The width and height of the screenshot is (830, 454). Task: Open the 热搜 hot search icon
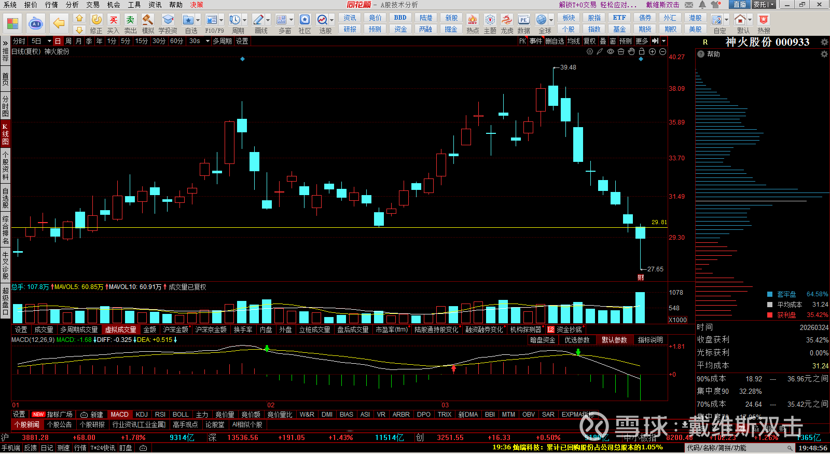tap(764, 24)
